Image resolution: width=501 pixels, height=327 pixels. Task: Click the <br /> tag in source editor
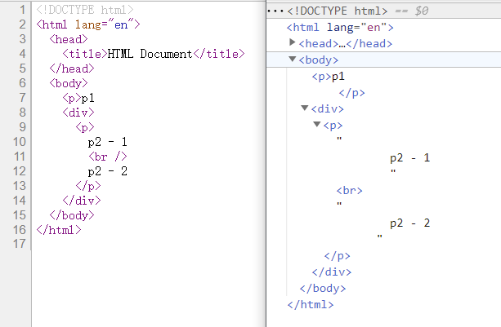tap(108, 157)
